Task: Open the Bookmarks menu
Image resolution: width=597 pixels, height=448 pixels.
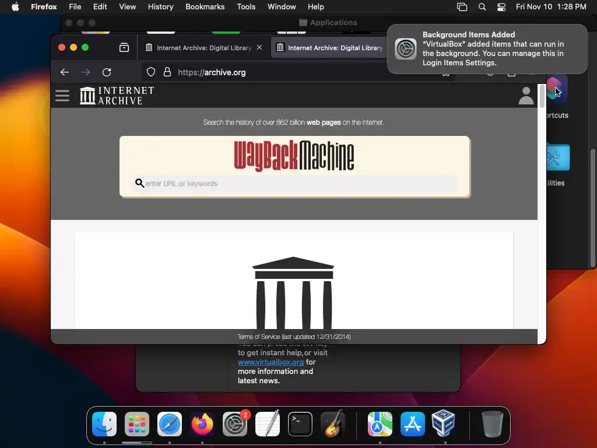Action: click(205, 7)
